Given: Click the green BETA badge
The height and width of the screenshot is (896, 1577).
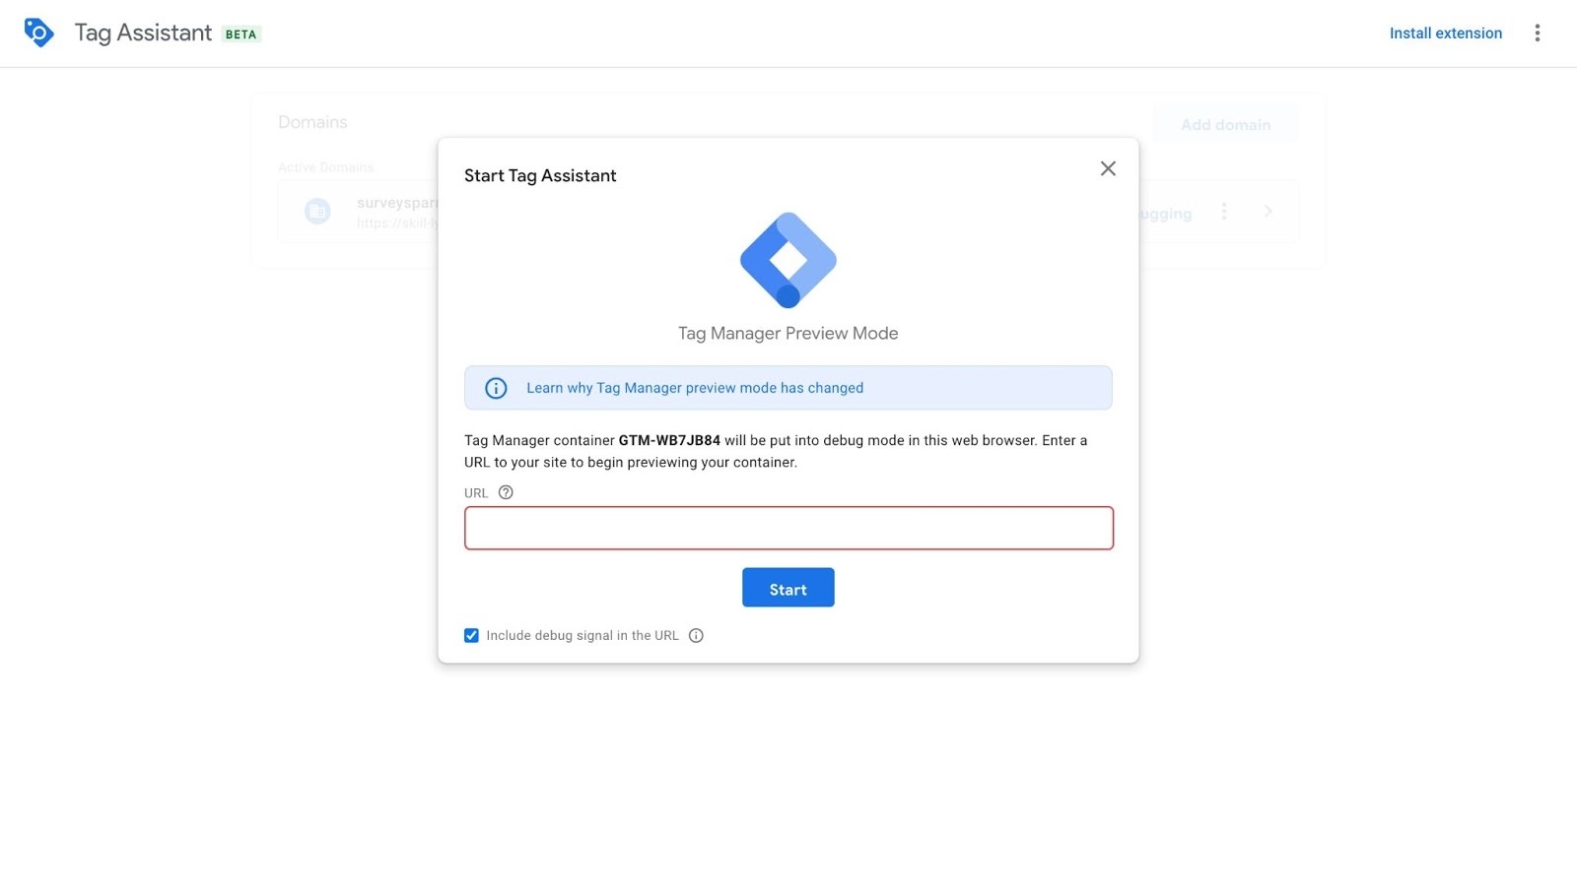Looking at the screenshot, I should (x=240, y=34).
